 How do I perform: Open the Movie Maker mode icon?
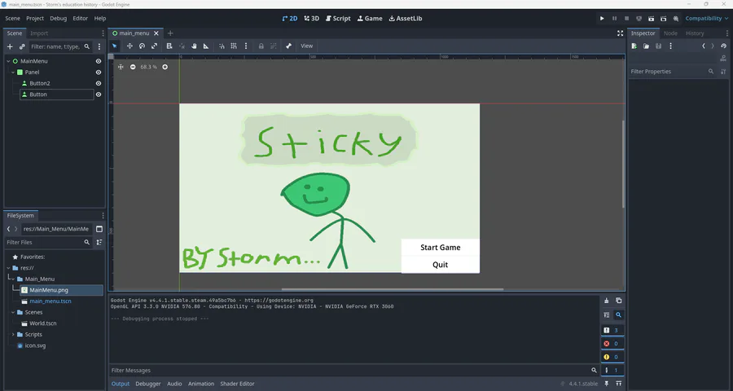point(675,18)
